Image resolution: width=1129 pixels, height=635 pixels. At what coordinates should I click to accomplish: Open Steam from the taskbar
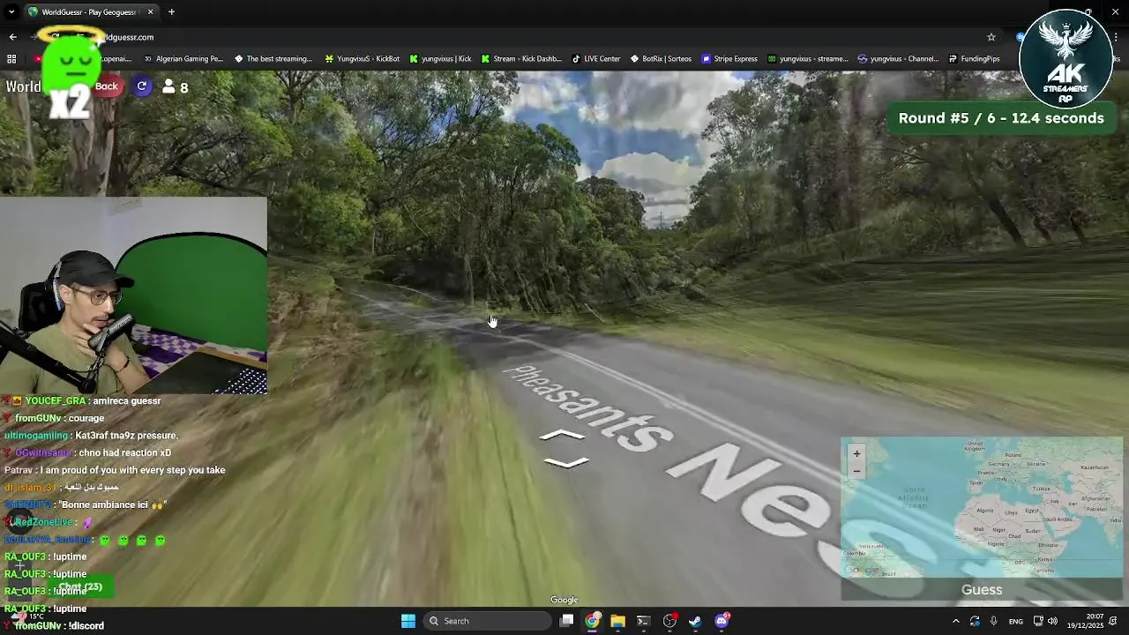click(695, 621)
